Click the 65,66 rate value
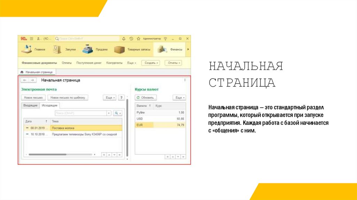 (180, 119)
